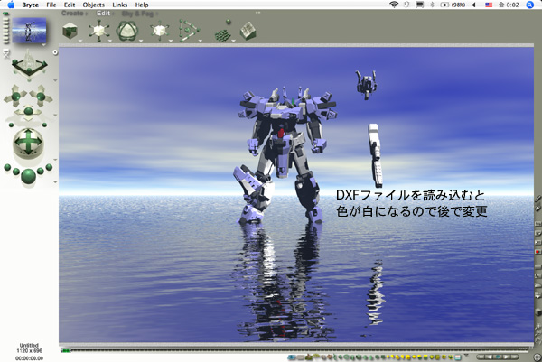Switch to the Create palette
Screen dimensions: 542x362
72,14
